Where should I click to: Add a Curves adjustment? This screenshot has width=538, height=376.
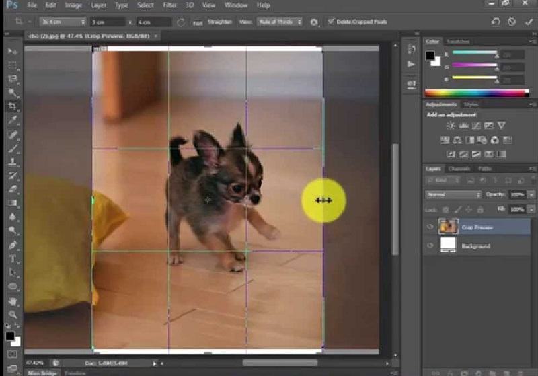tap(476, 126)
